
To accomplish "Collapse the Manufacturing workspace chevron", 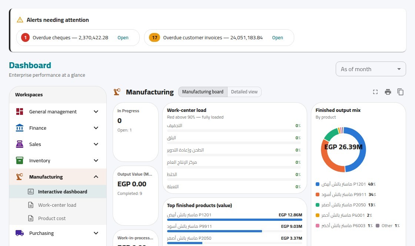I will pos(96,177).
